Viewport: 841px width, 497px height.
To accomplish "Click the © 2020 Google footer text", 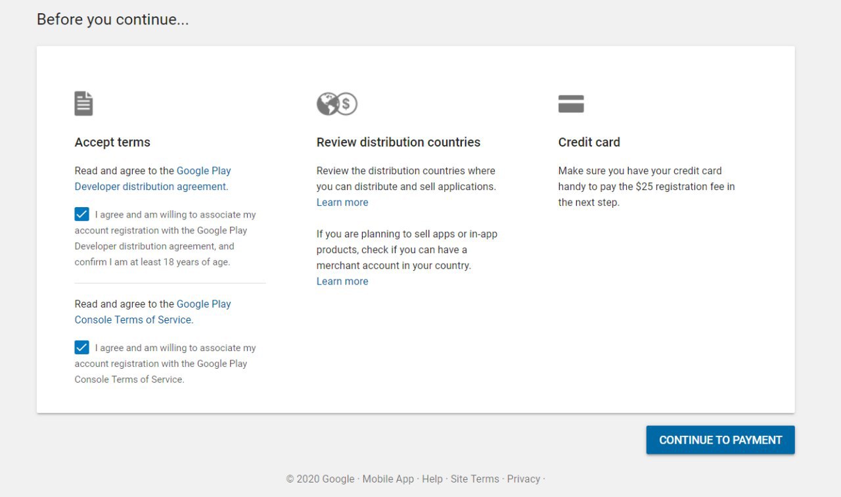I will tap(321, 479).
